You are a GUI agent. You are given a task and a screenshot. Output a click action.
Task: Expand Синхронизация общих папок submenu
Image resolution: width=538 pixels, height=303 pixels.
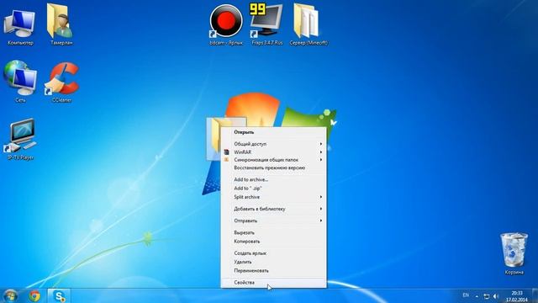(x=273, y=160)
